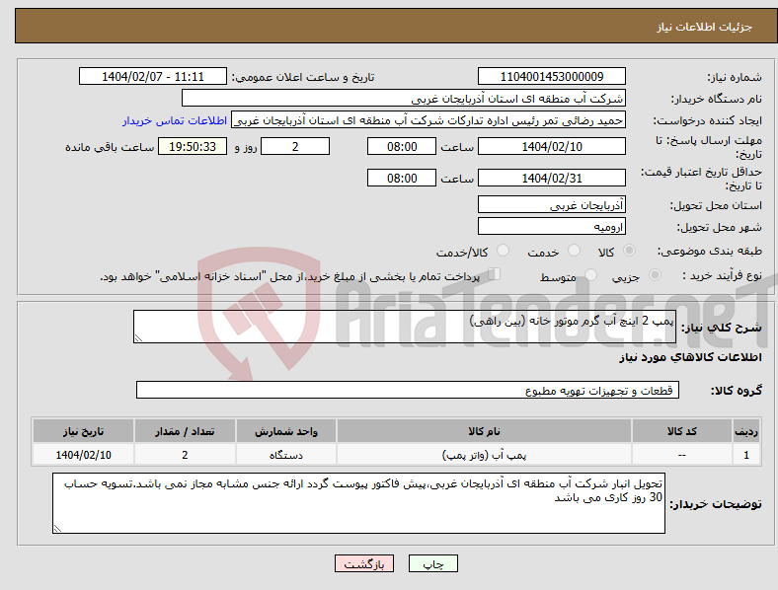This screenshot has width=778, height=590.
Task: Click the price validity hour 08:00 field
Action: tap(402, 178)
